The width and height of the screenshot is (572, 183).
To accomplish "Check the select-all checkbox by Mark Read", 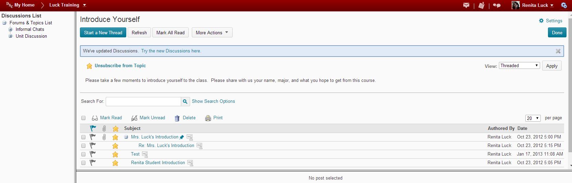I will (83, 118).
